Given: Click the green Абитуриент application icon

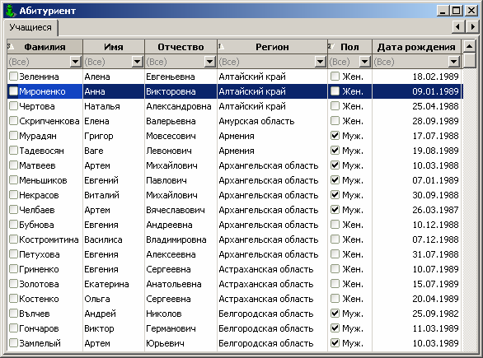Looking at the screenshot, I should pos(11,11).
